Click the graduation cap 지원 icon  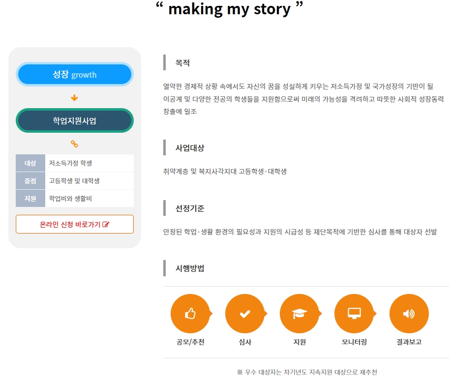(x=300, y=313)
